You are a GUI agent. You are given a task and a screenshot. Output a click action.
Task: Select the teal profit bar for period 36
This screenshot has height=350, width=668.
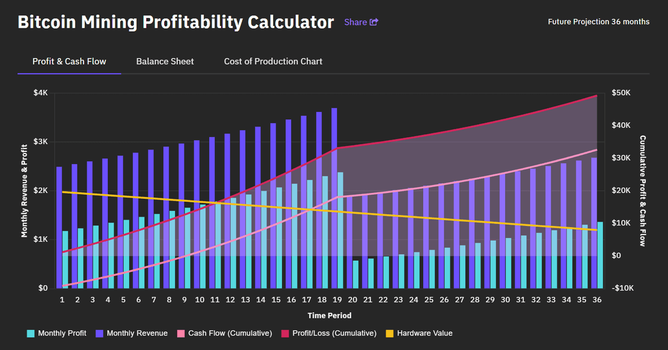(x=600, y=255)
